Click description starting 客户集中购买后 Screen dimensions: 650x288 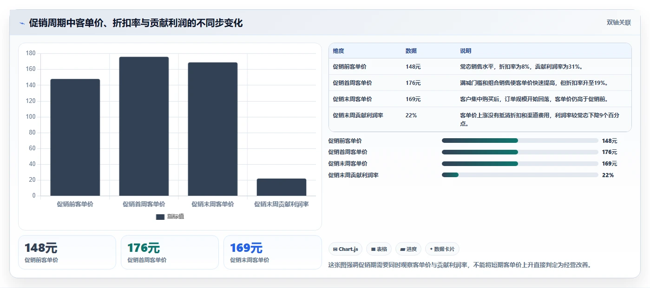[x=534, y=99]
